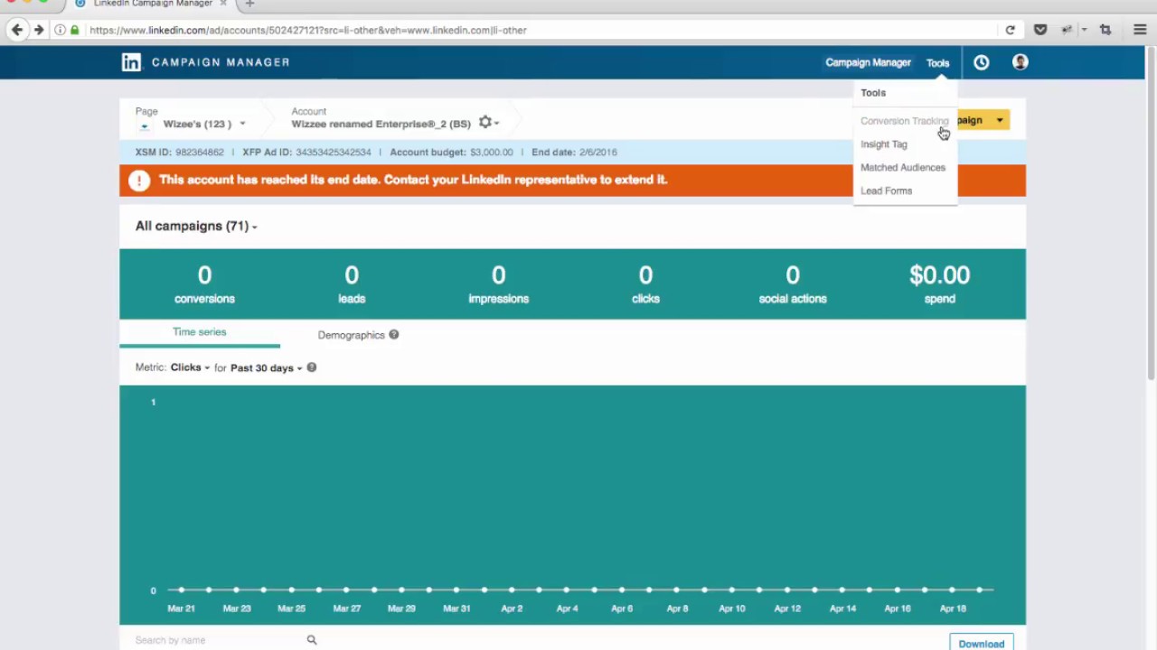This screenshot has height=650, width=1157.
Task: Open the Metric Clicks dropdown
Action: [190, 367]
